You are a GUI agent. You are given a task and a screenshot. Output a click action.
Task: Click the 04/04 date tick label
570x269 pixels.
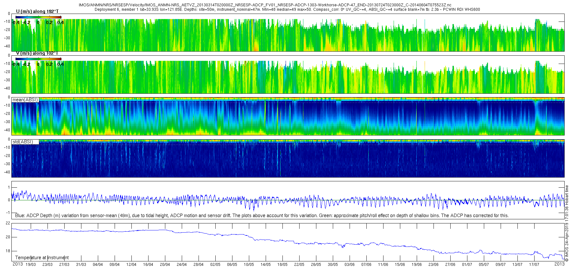point(98,265)
